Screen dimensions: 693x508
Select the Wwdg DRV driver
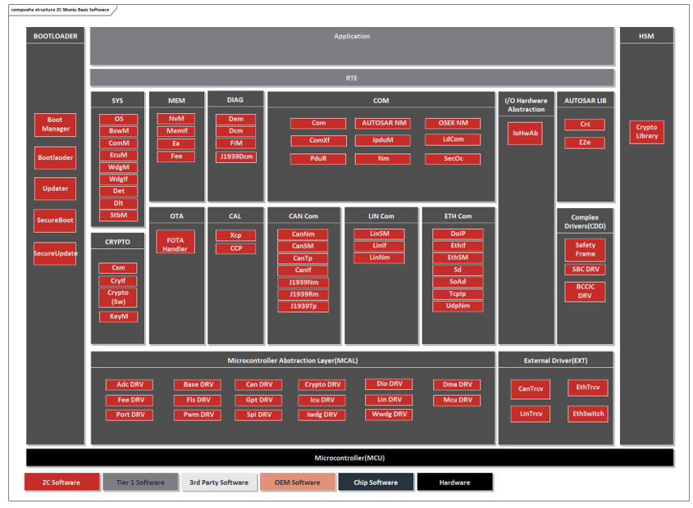[389, 415]
